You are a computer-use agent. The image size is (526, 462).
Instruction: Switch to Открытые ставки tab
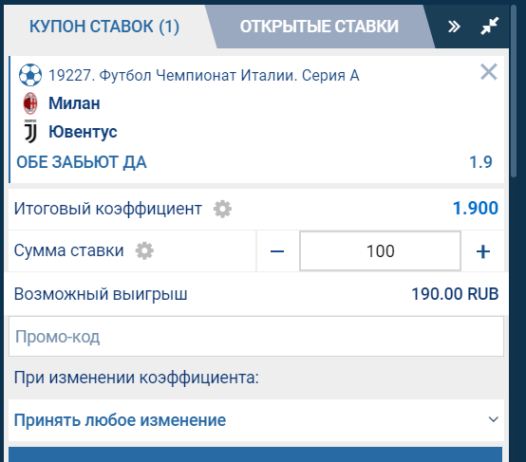click(x=319, y=27)
